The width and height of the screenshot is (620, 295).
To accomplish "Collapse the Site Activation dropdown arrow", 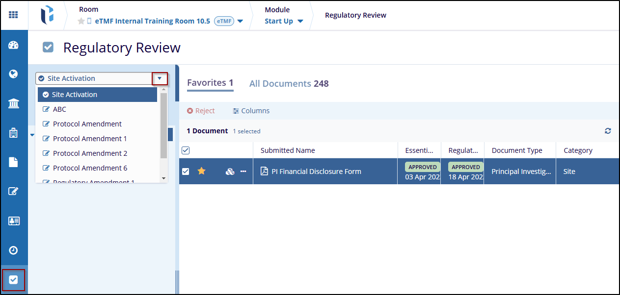I will point(160,78).
